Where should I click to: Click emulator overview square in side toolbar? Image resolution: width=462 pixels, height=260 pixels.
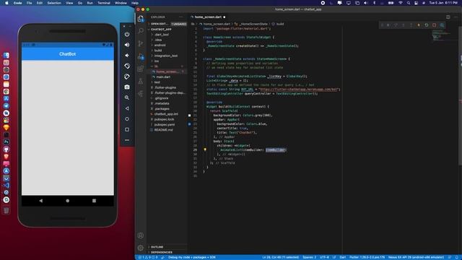pyautogui.click(x=127, y=129)
